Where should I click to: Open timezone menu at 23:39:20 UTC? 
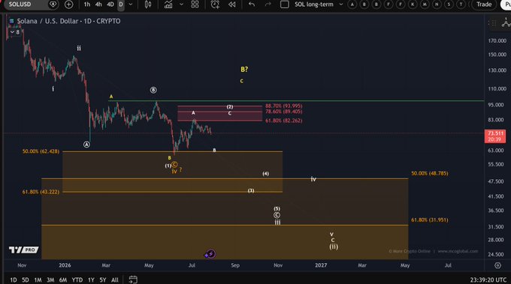pyautogui.click(x=488, y=280)
